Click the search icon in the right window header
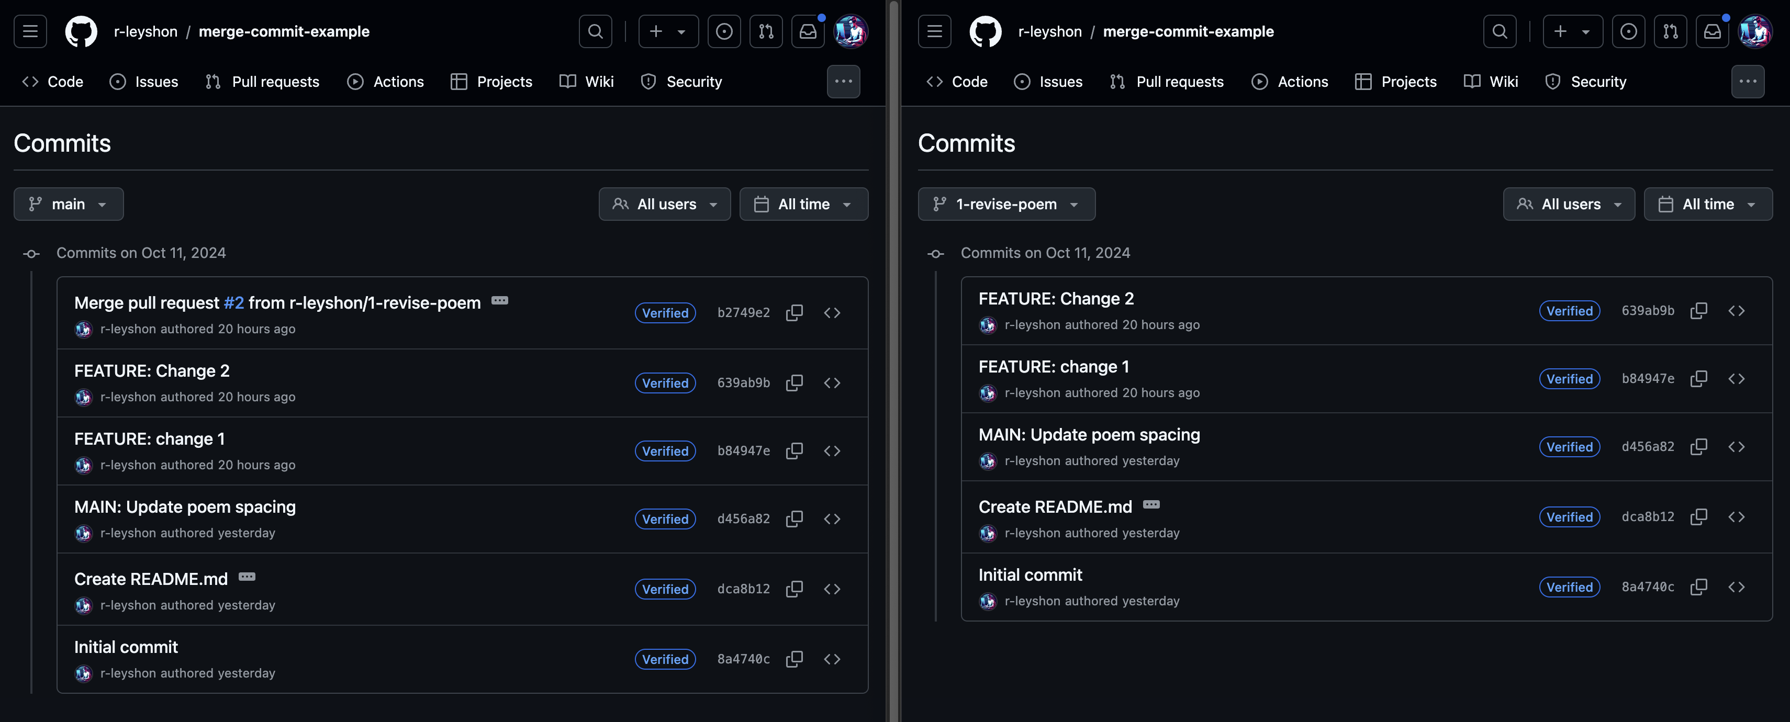 1500,31
